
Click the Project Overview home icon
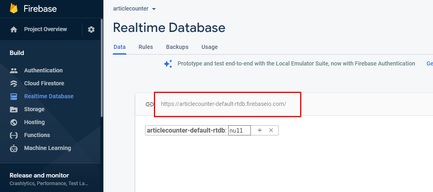coord(14,30)
